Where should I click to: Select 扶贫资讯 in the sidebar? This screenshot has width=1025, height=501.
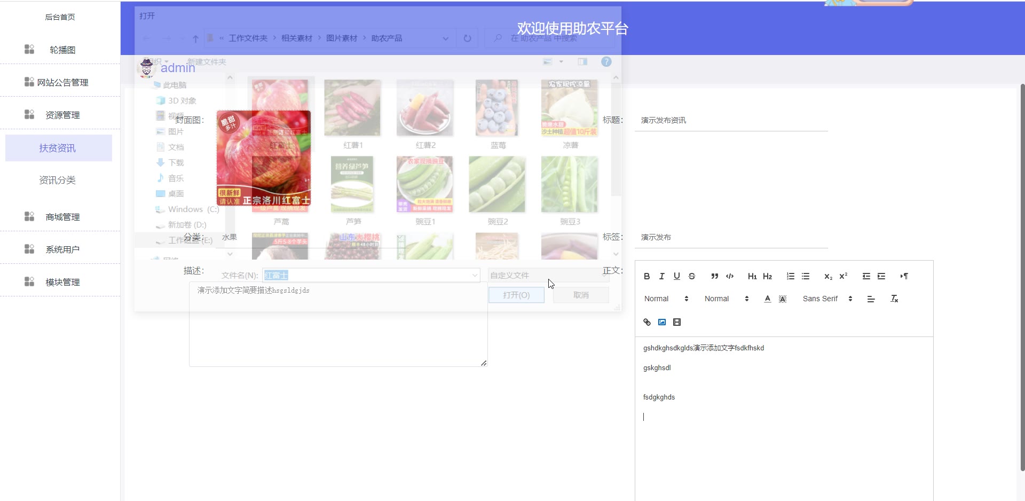(x=58, y=148)
